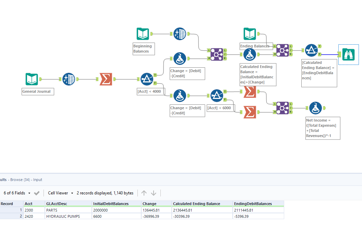362x226 pixels.
Task: Click True anchor of [Acct] < 4000 filter
Action: [155, 75]
